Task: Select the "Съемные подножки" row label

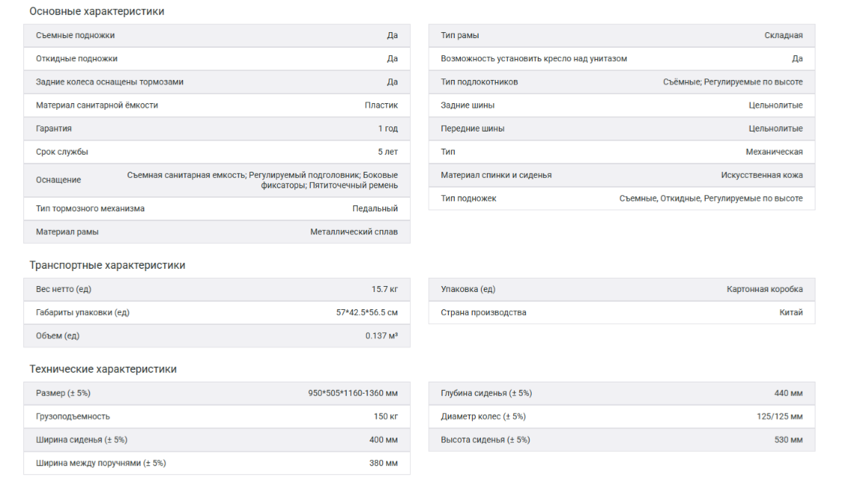Action: (x=75, y=35)
